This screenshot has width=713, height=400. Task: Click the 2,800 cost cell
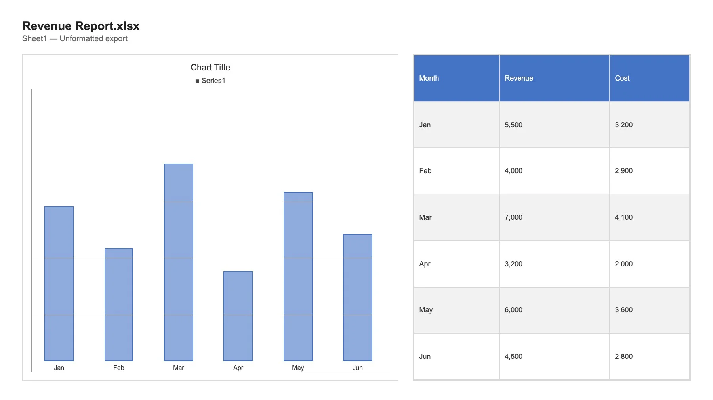(650, 357)
